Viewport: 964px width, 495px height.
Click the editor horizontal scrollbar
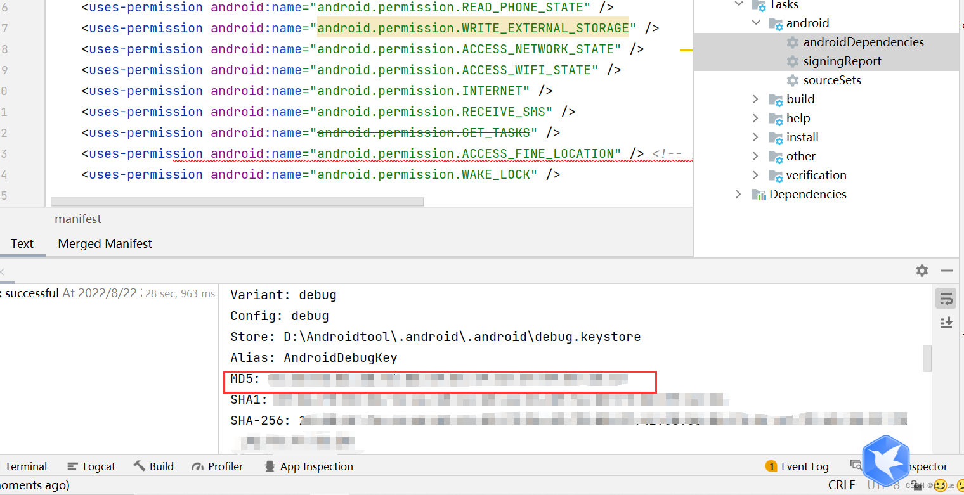pyautogui.click(x=237, y=202)
